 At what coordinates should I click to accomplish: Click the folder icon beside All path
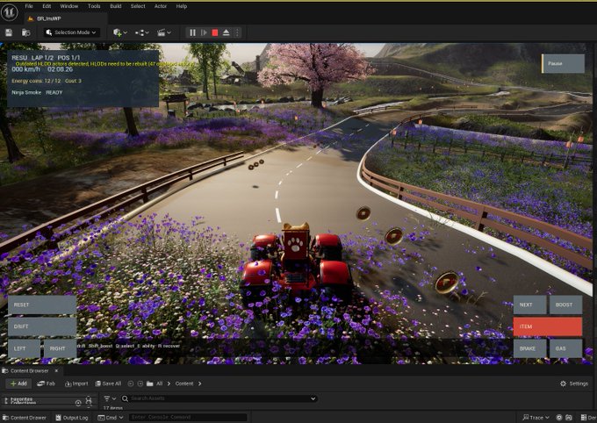tap(149, 384)
